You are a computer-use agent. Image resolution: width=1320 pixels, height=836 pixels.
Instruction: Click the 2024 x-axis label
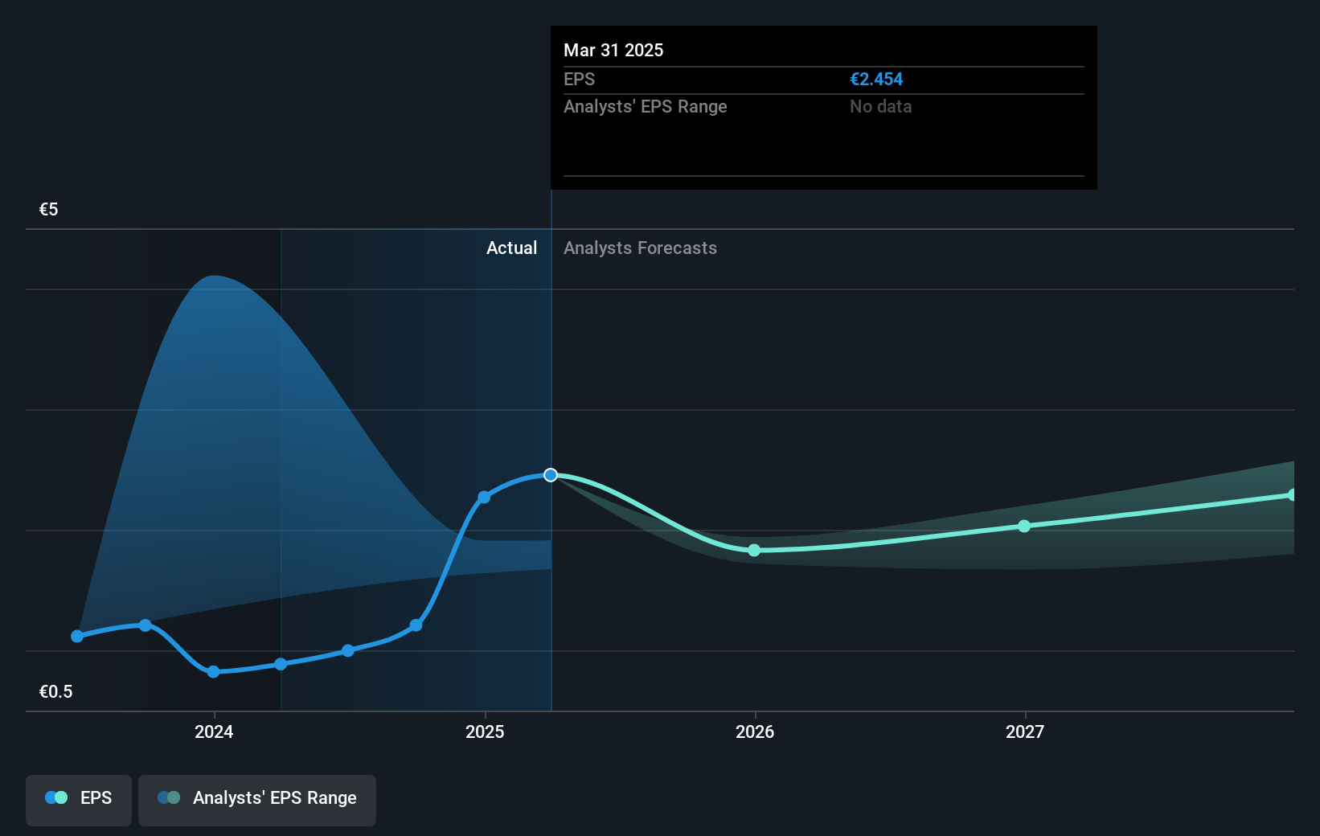point(214,731)
